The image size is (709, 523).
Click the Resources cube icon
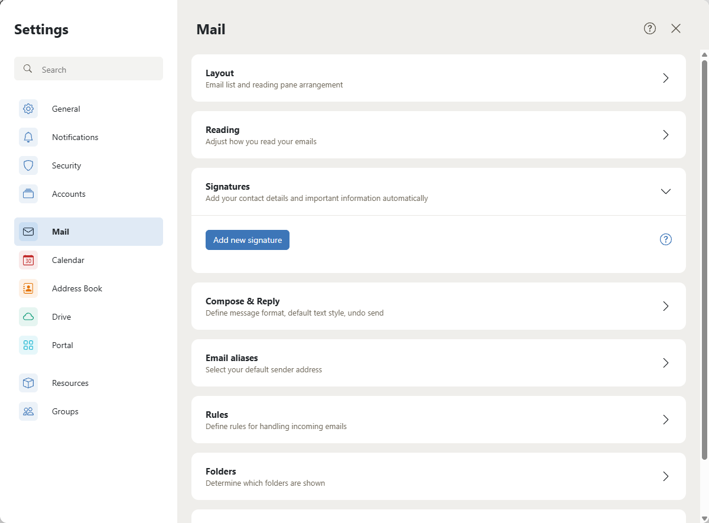point(28,383)
